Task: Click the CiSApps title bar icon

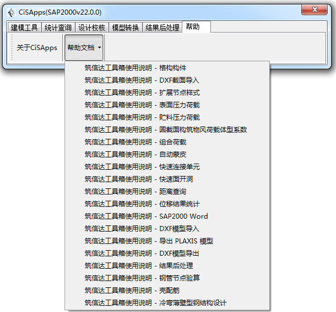Action: [11, 12]
